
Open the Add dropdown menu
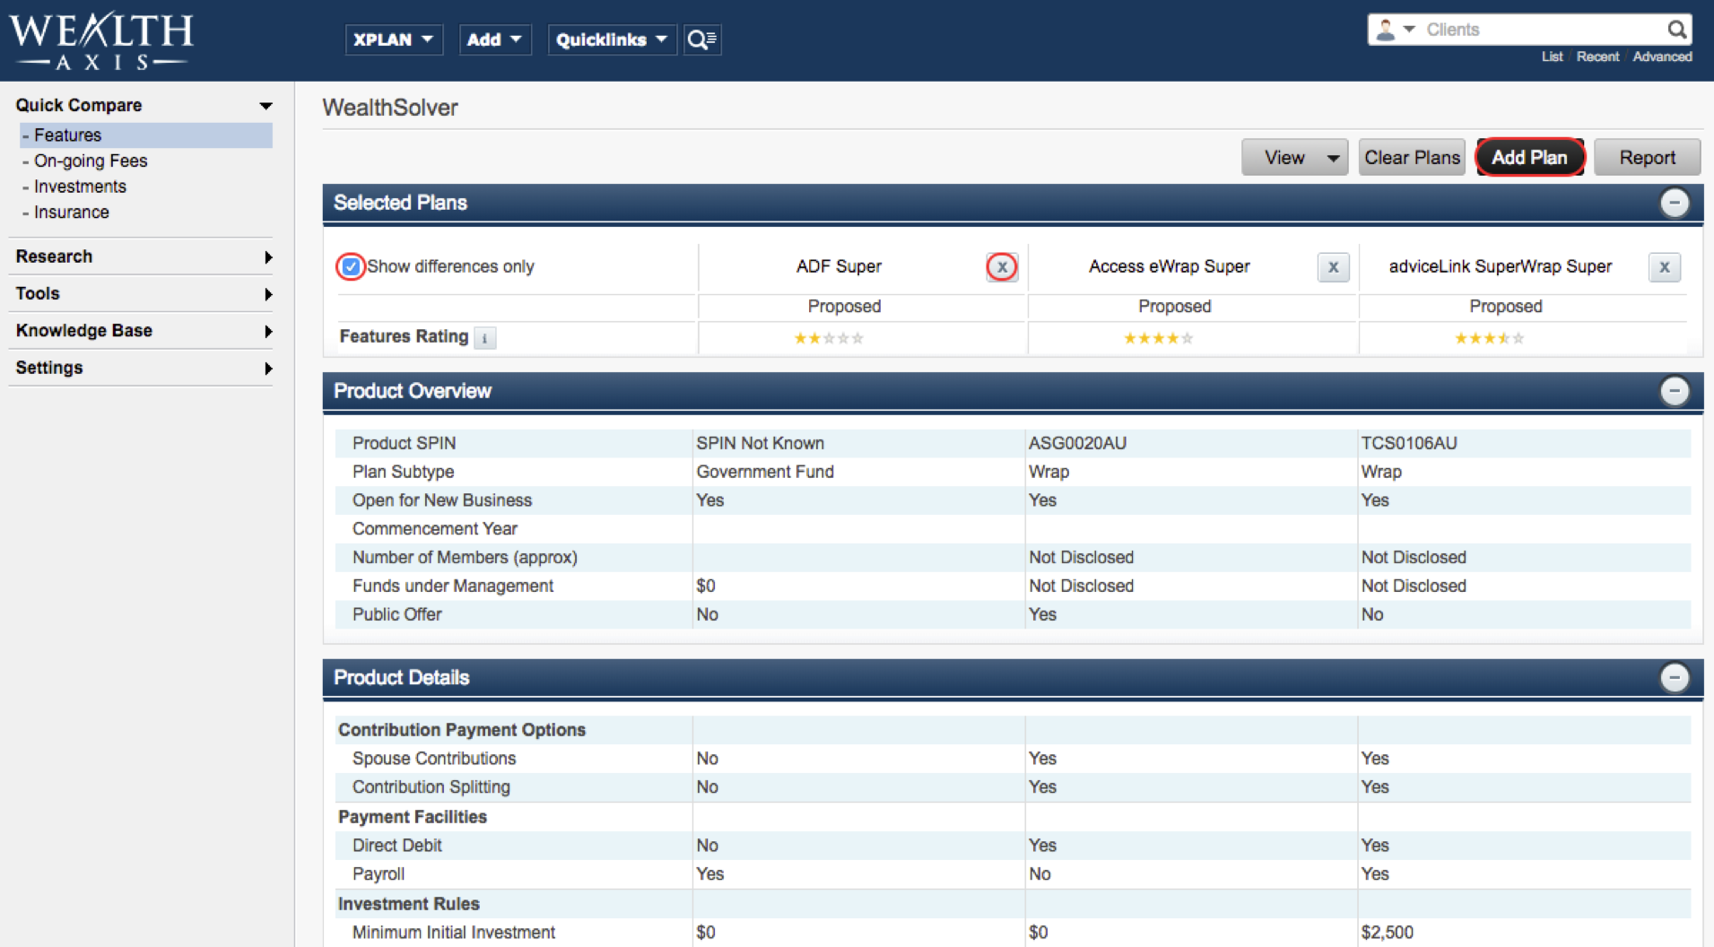(x=494, y=39)
